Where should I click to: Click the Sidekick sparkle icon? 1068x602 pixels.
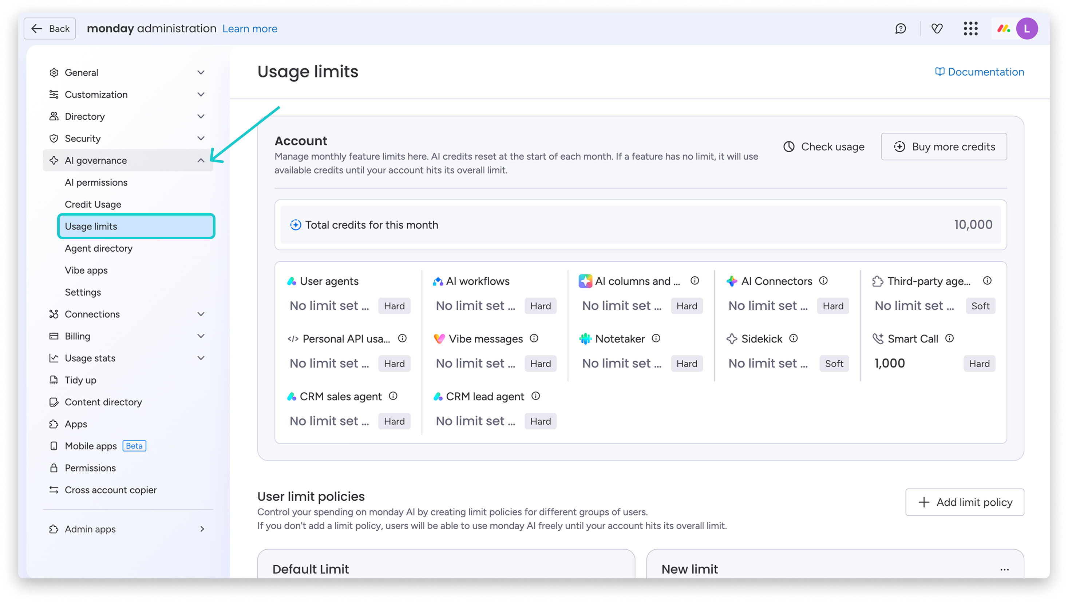[x=732, y=339]
